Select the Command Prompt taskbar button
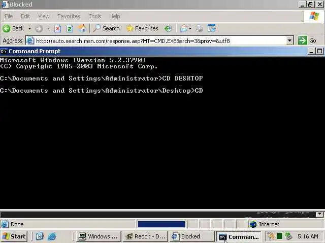Image resolution: width=325 pixels, height=243 pixels. (x=238, y=237)
